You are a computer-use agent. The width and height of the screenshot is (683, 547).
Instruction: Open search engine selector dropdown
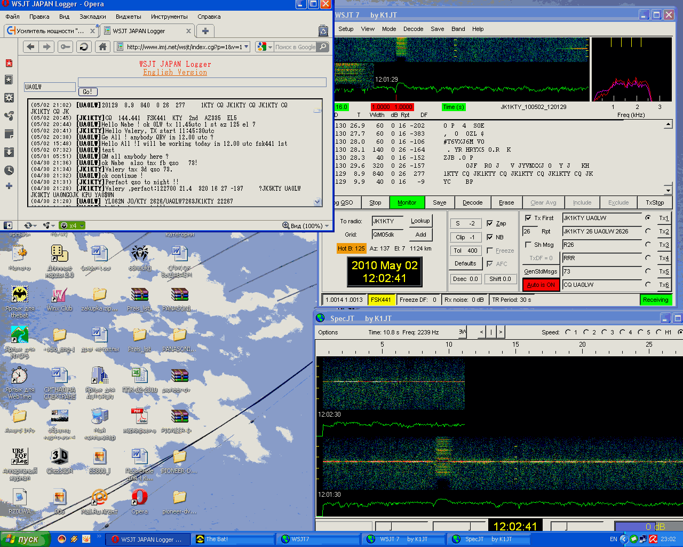270,47
